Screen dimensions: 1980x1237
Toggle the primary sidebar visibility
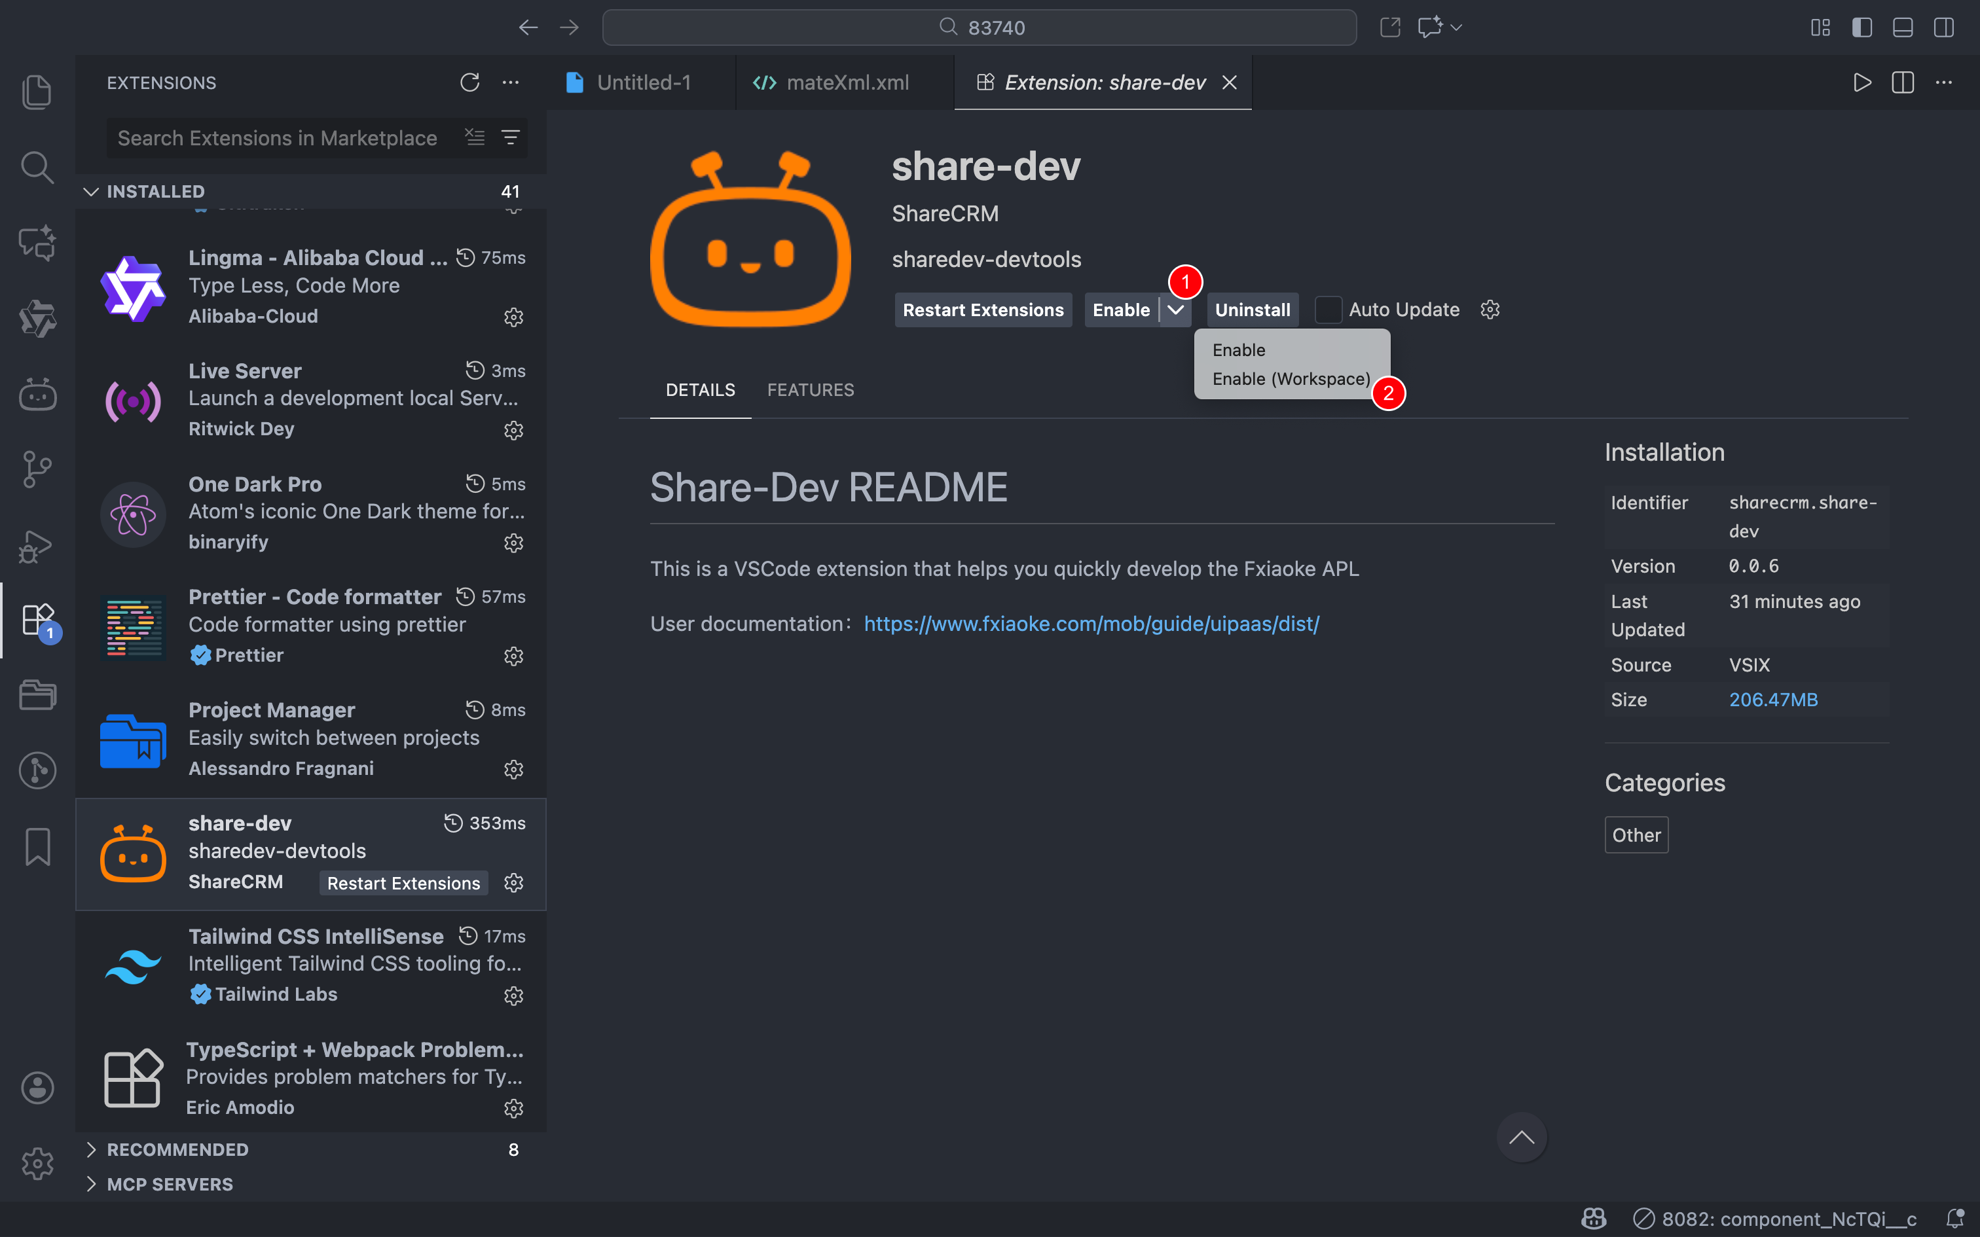[1861, 27]
